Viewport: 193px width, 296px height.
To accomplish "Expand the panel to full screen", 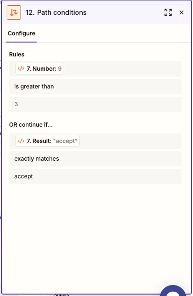I will coord(168,12).
